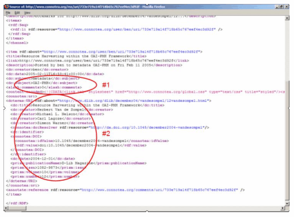Viewport: 294px width, 217px height.
Task: Click vertical scrollbar up arrow
Action: tap(287, 18)
